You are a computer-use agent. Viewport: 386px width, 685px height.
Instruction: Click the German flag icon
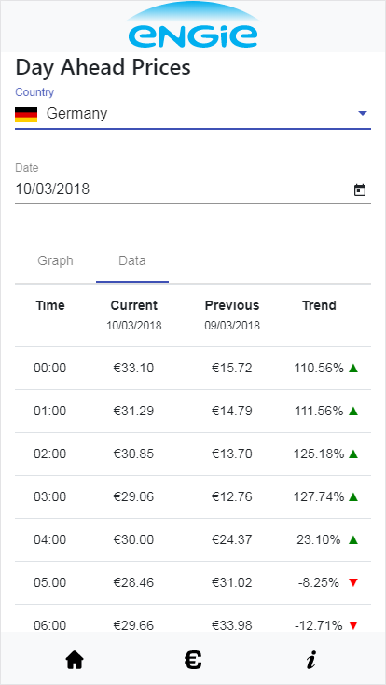click(26, 115)
